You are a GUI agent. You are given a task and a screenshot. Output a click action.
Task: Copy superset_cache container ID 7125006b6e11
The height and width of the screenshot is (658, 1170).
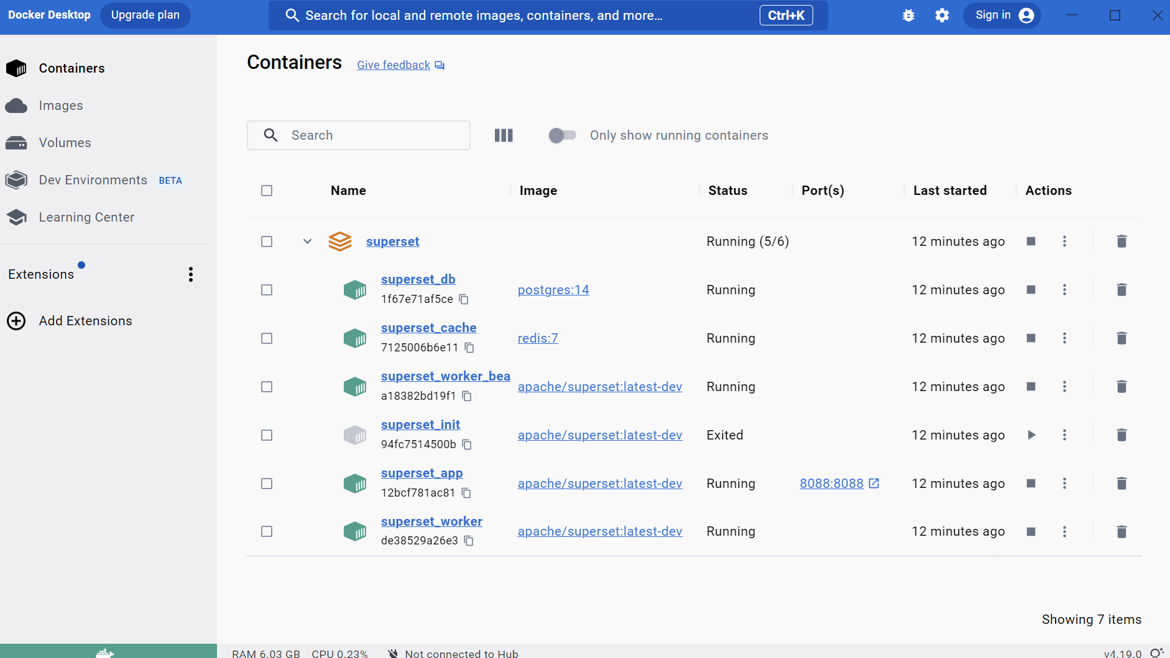[469, 348]
